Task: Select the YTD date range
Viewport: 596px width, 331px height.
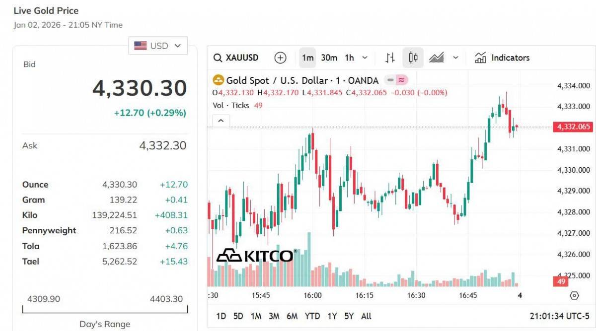Action: coord(312,316)
